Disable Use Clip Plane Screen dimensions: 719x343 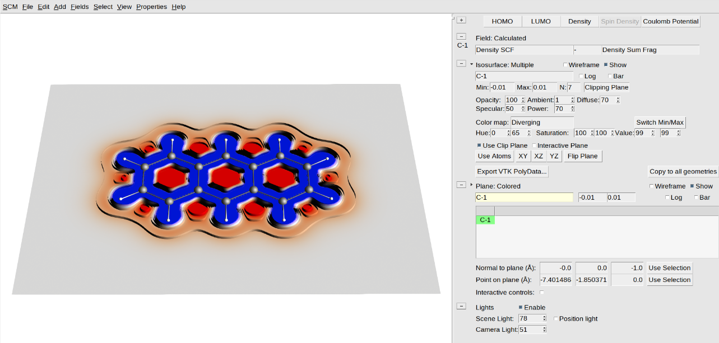click(x=479, y=145)
